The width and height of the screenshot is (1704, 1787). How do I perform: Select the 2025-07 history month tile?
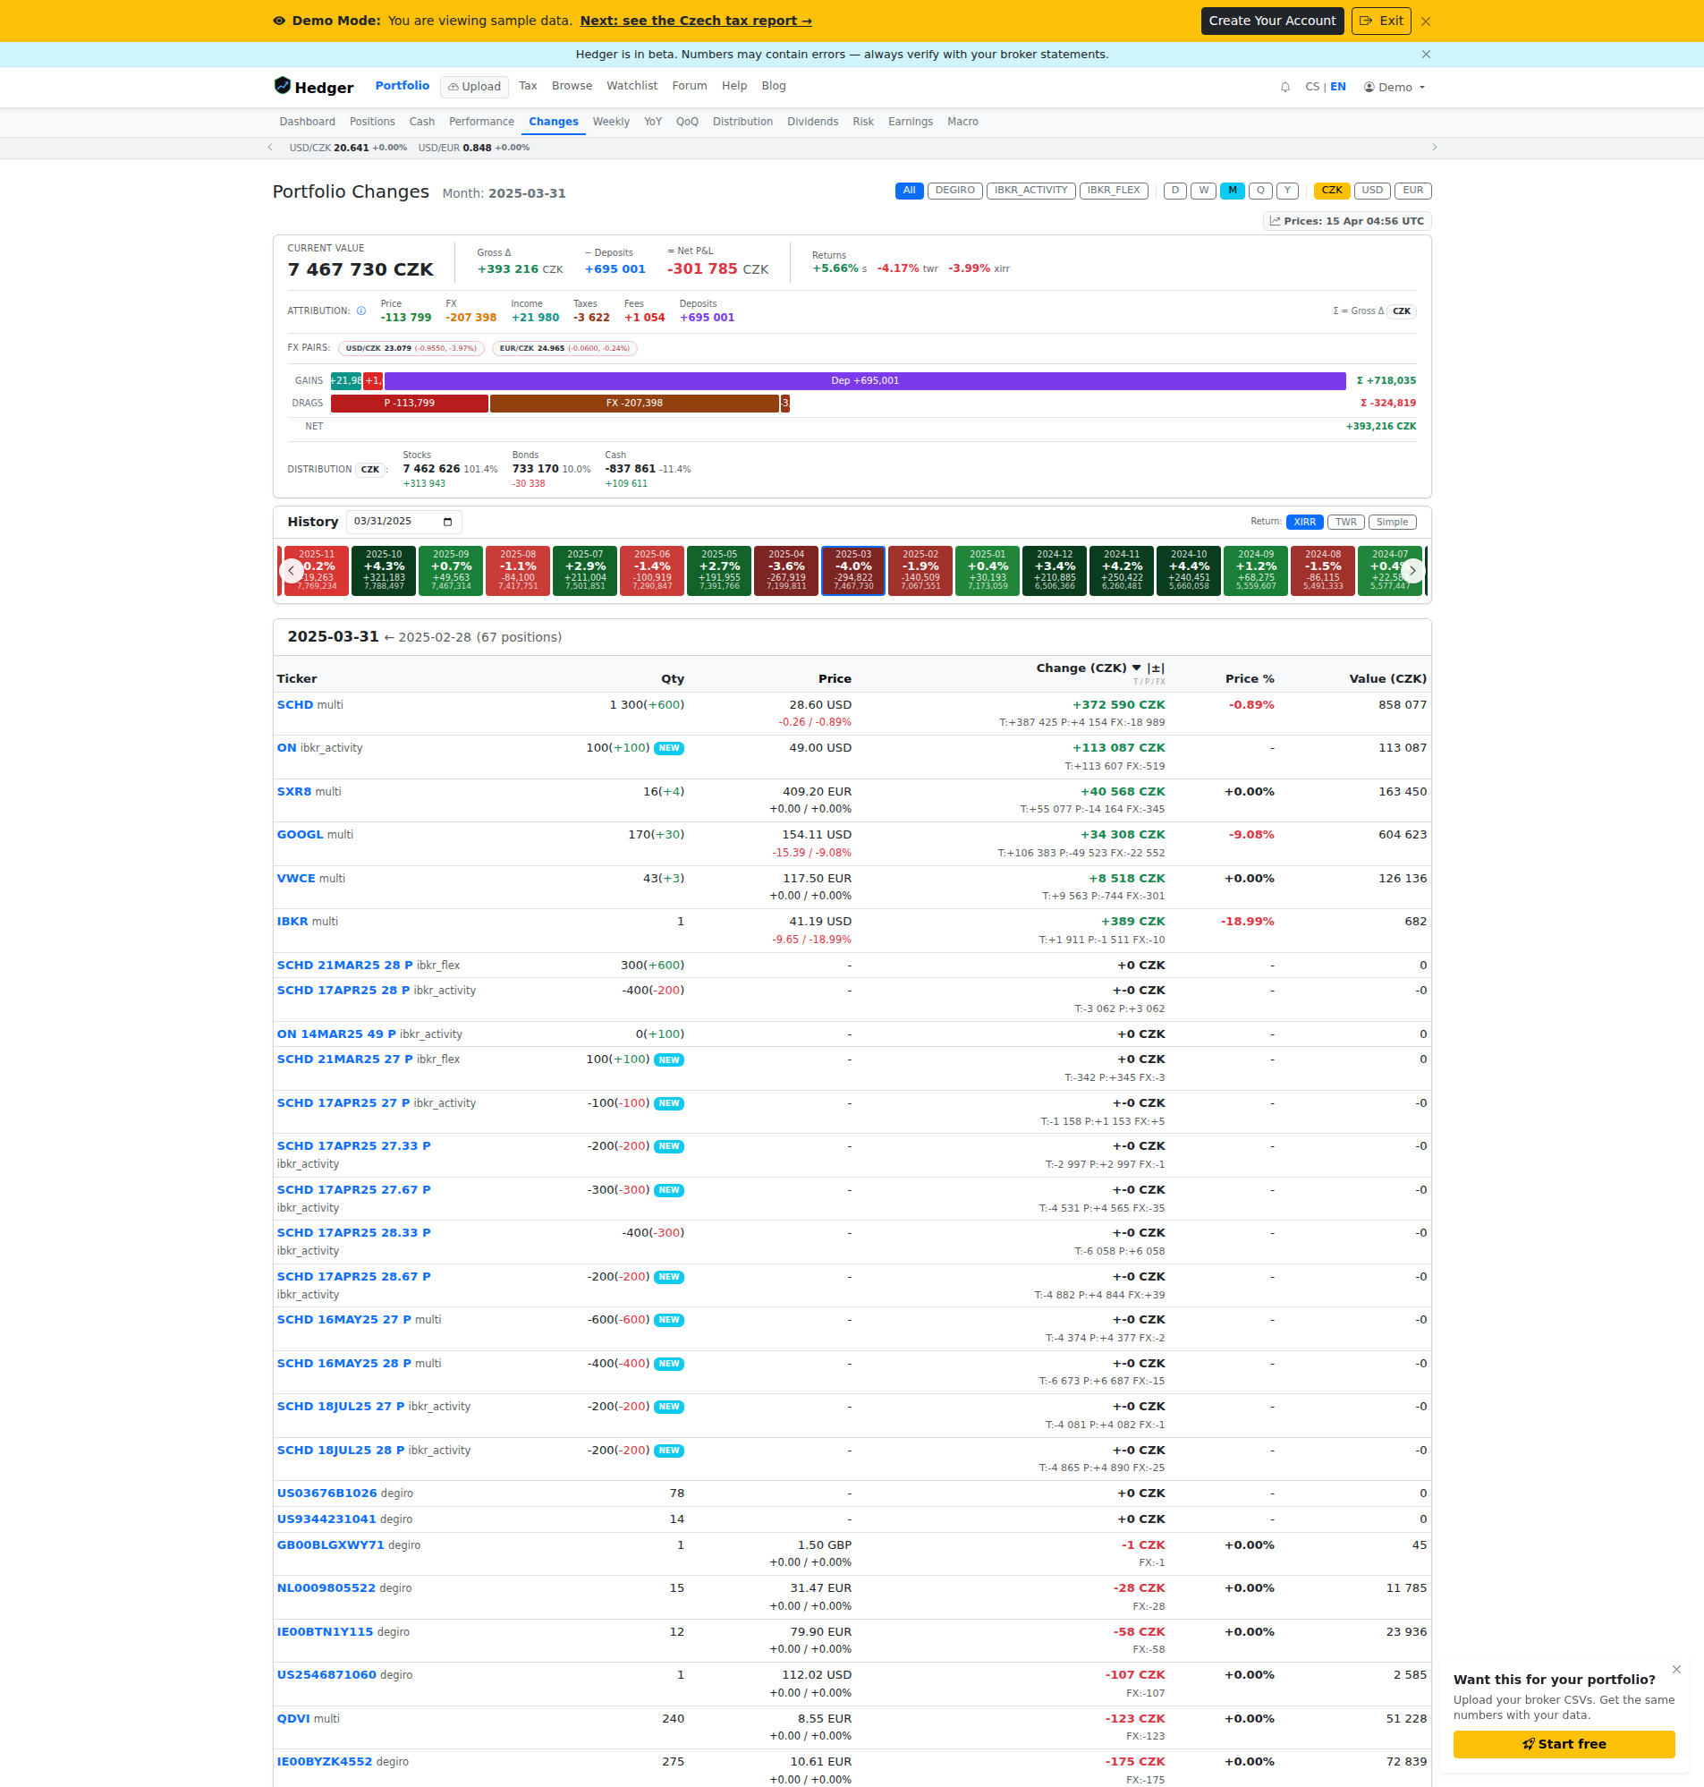click(585, 571)
